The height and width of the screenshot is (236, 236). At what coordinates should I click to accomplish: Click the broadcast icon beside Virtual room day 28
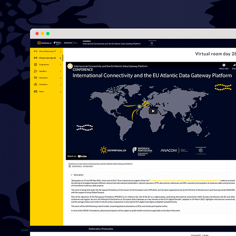point(35,58)
